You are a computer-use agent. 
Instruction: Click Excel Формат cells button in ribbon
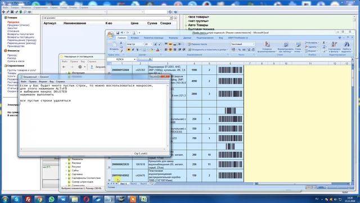click(311, 51)
